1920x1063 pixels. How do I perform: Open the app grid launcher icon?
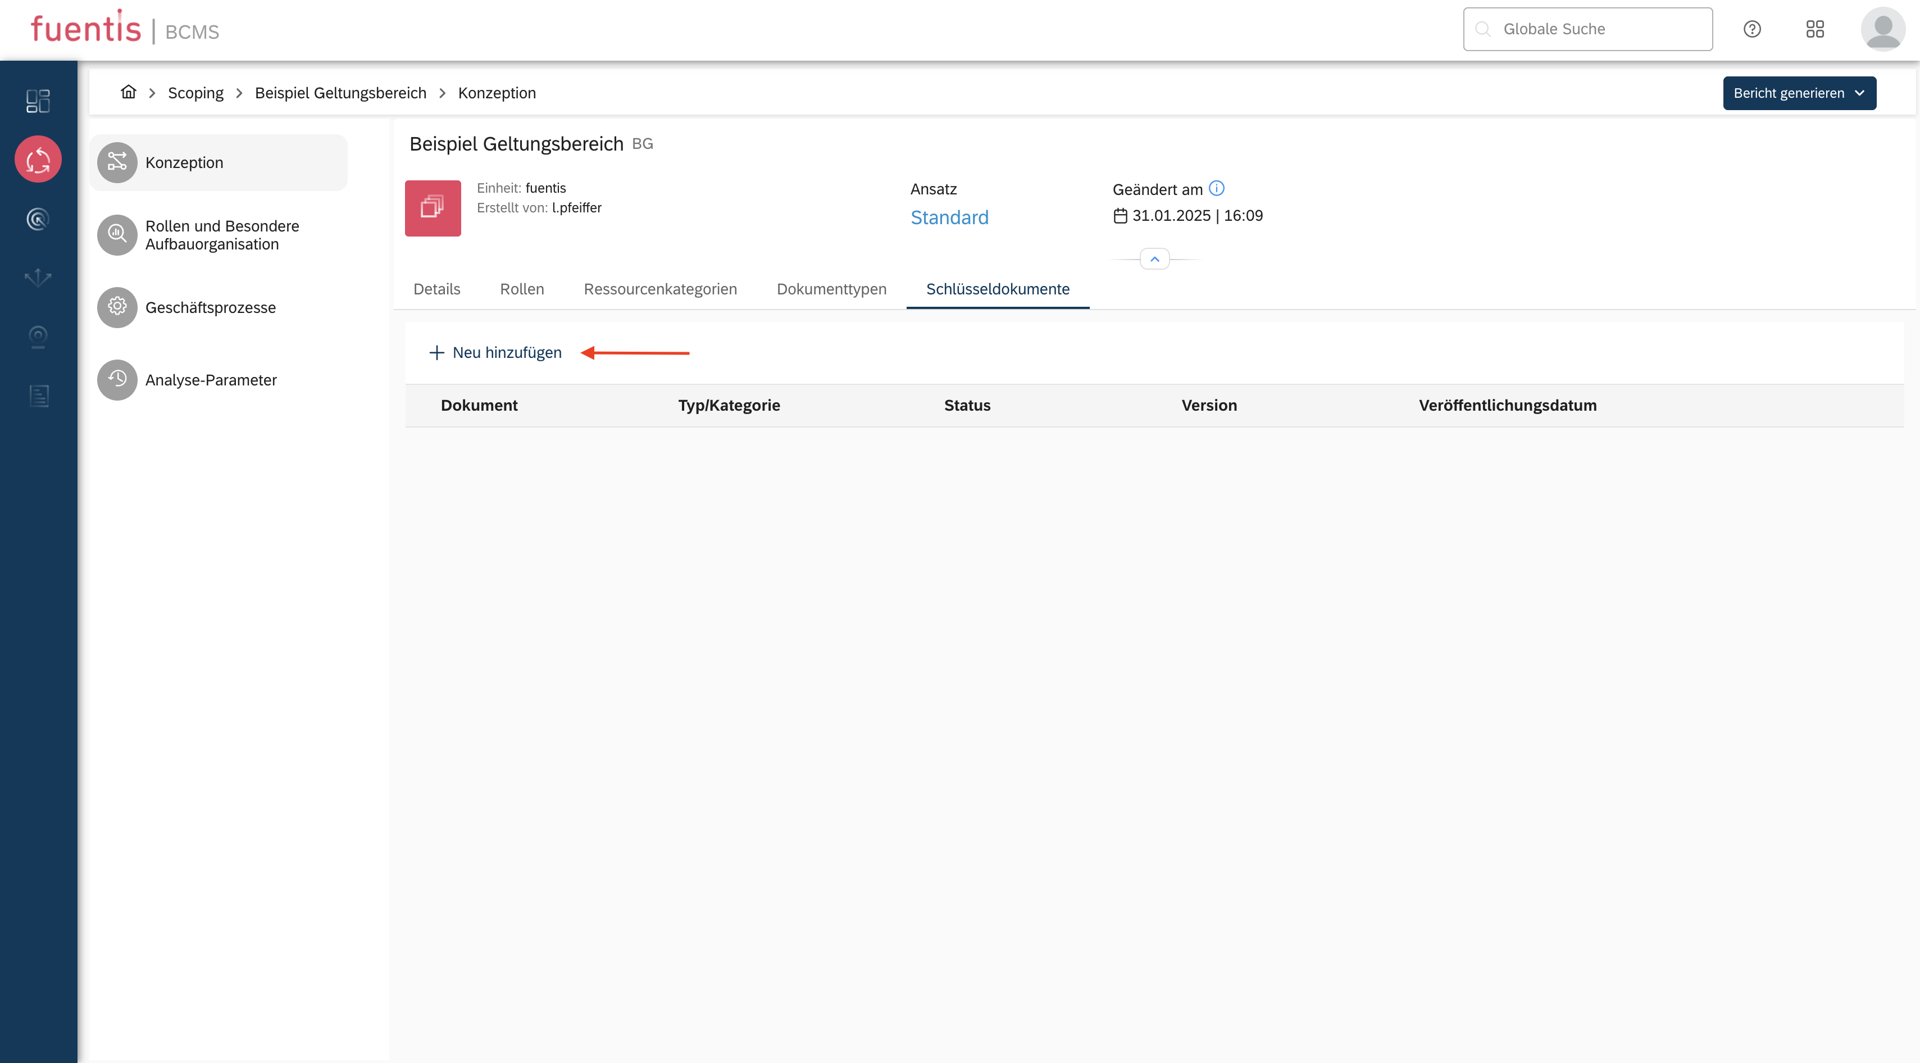point(1815,29)
